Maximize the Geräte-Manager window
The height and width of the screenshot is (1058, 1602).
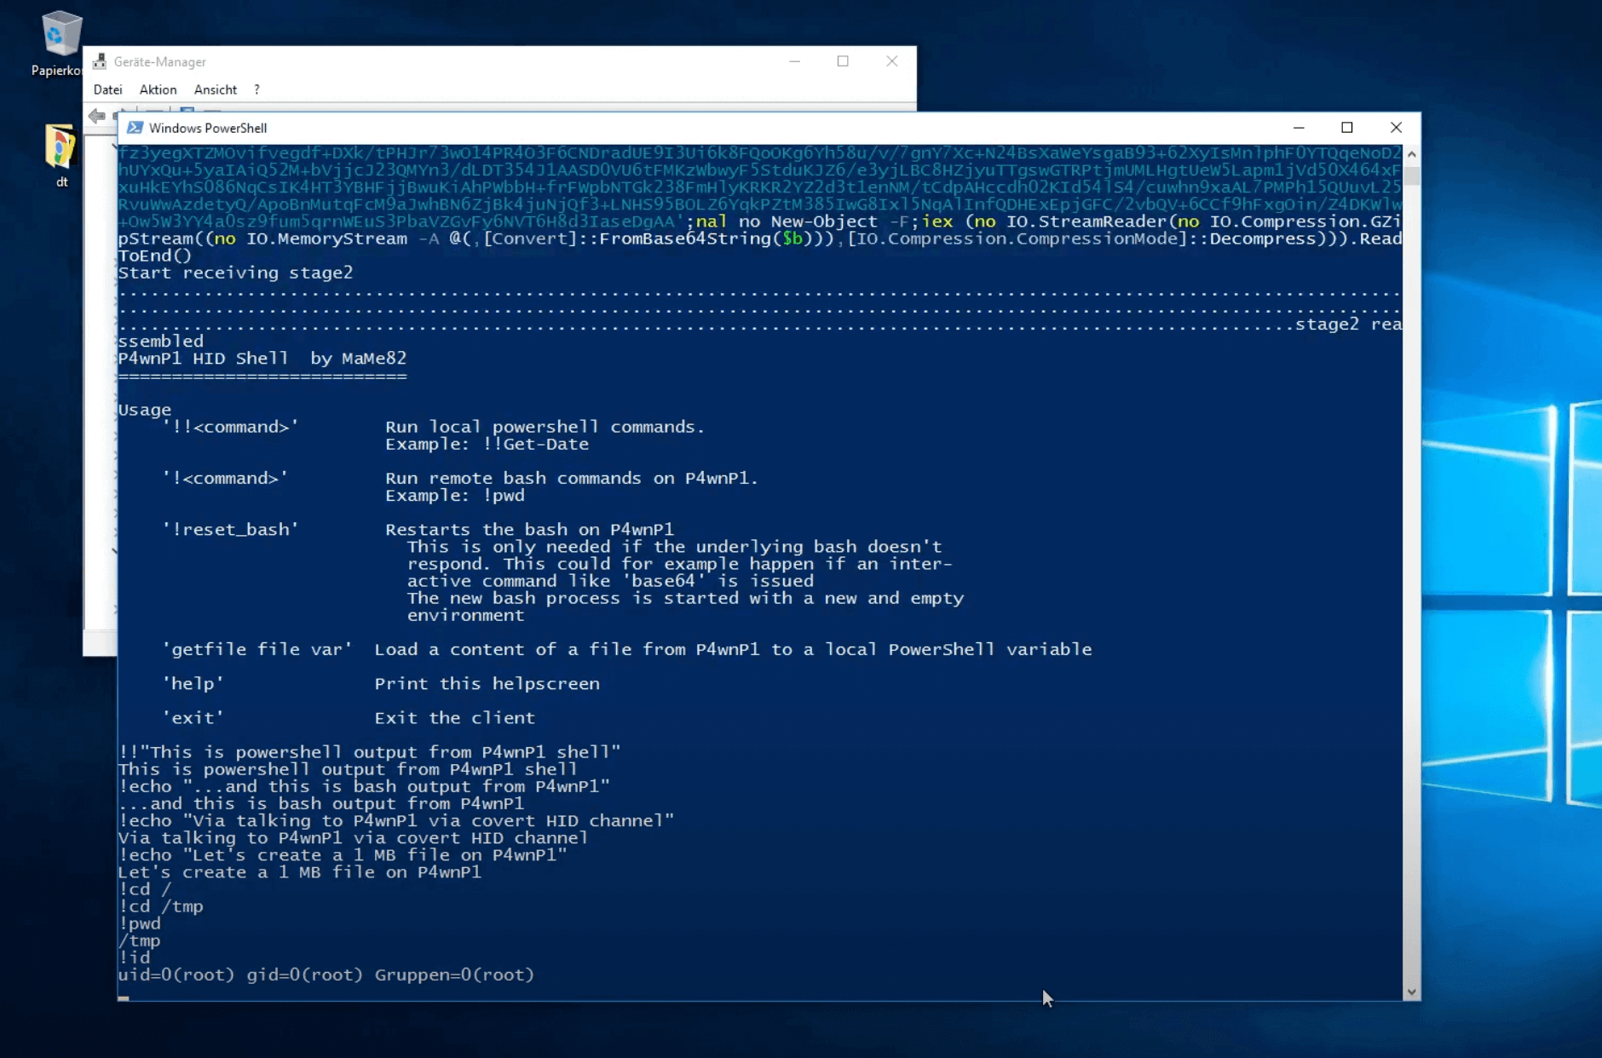pyautogui.click(x=843, y=61)
